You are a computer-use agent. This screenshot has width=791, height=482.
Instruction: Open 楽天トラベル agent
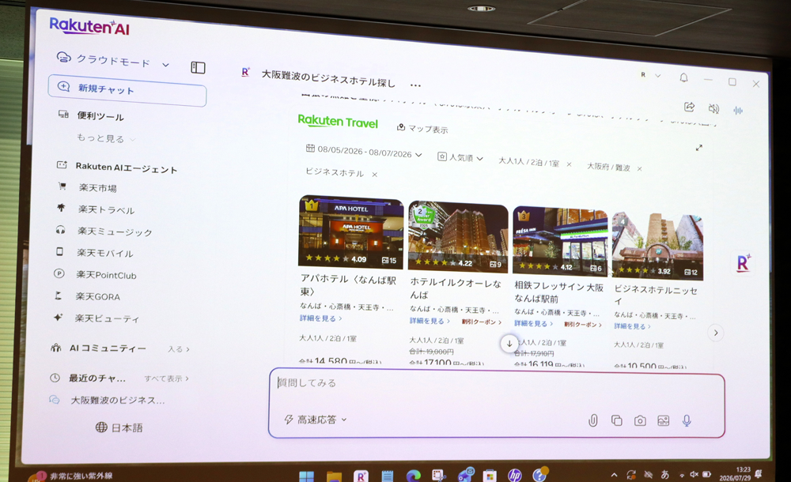(106, 209)
